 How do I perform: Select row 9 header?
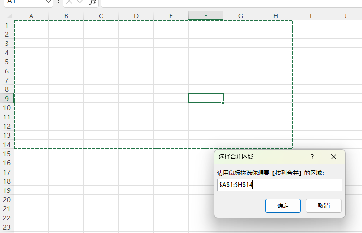coord(7,99)
